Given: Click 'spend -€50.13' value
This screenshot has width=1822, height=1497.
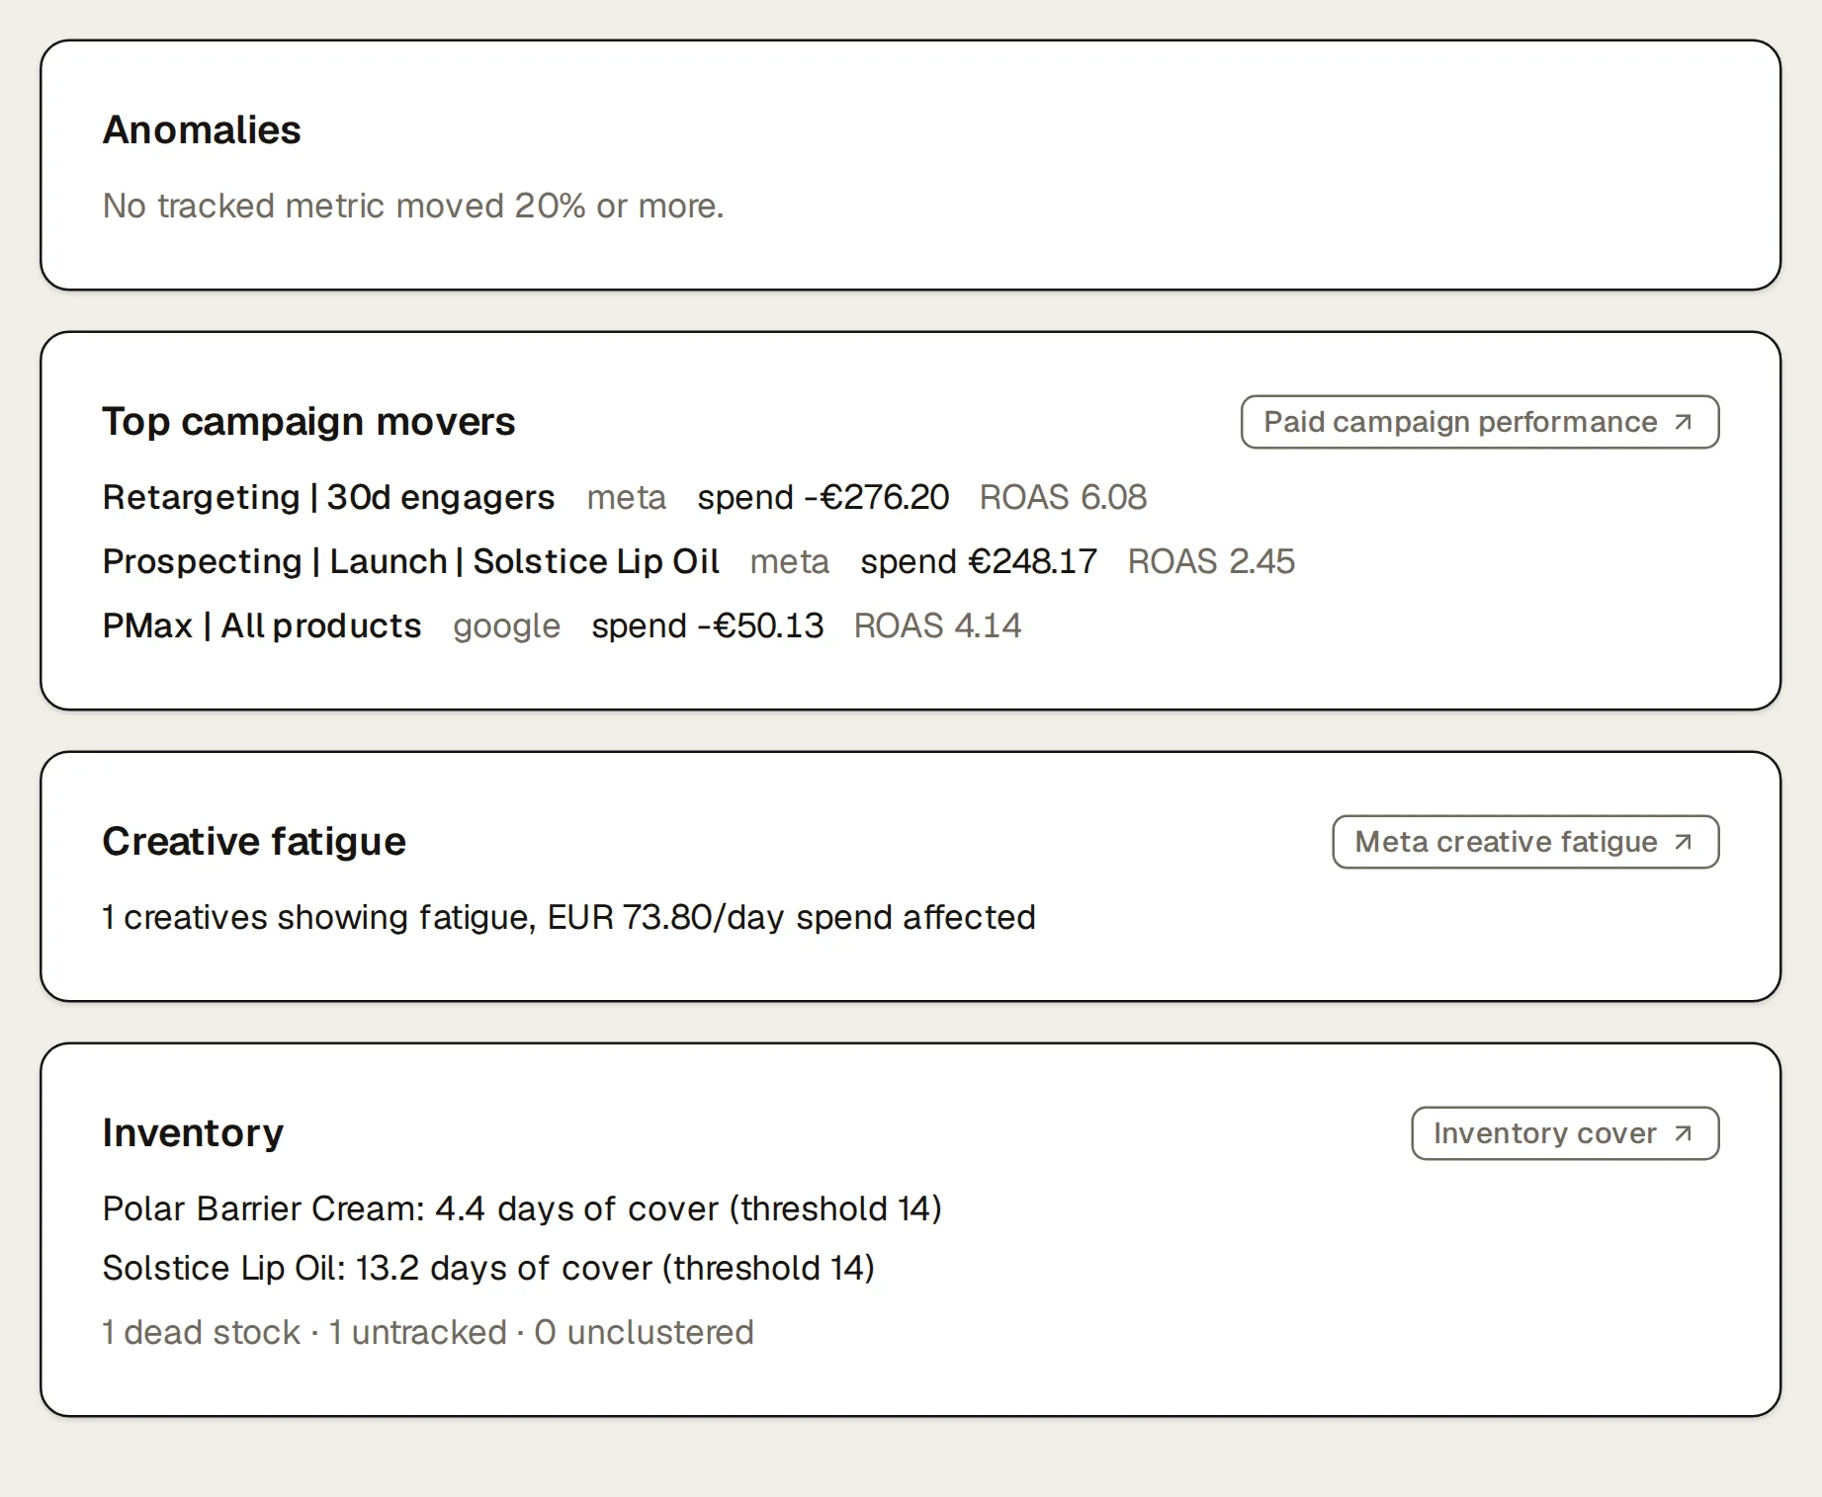Looking at the screenshot, I should pos(707,625).
